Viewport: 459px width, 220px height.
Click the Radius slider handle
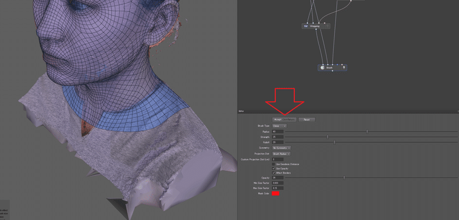pyautogui.click(x=367, y=131)
